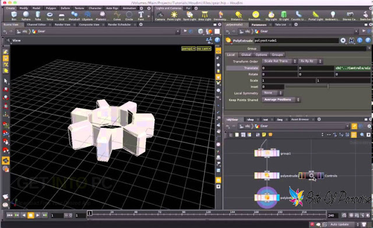The image size is (373, 228).
Task: Add a Sky Light from the shelf
Action: click(x=271, y=16)
